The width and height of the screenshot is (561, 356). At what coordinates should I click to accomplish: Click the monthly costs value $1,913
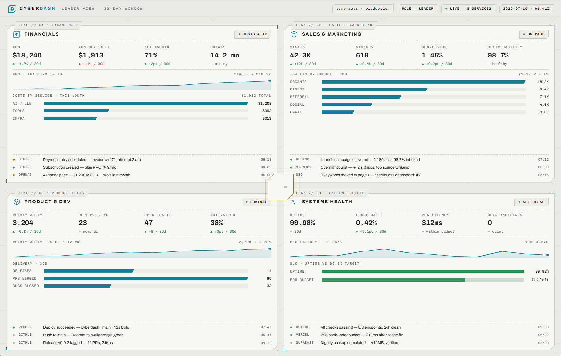[x=91, y=56]
